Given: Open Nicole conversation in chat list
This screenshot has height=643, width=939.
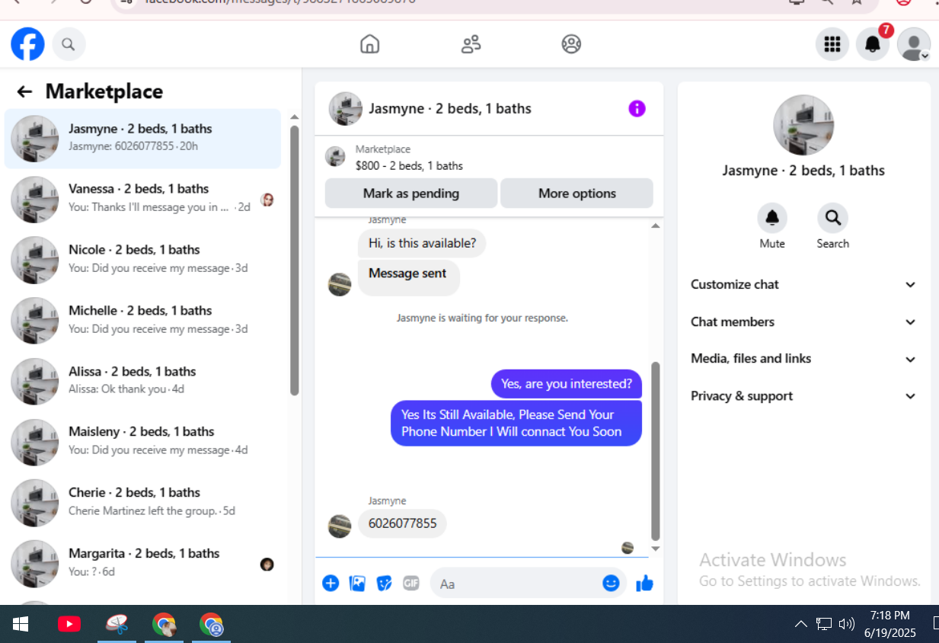Looking at the screenshot, I should click(142, 261).
